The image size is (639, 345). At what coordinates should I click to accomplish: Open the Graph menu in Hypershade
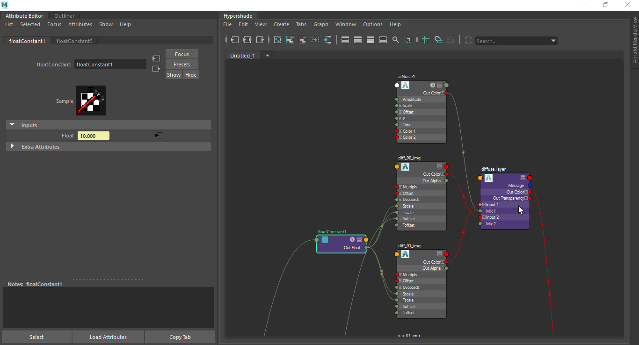tap(321, 24)
